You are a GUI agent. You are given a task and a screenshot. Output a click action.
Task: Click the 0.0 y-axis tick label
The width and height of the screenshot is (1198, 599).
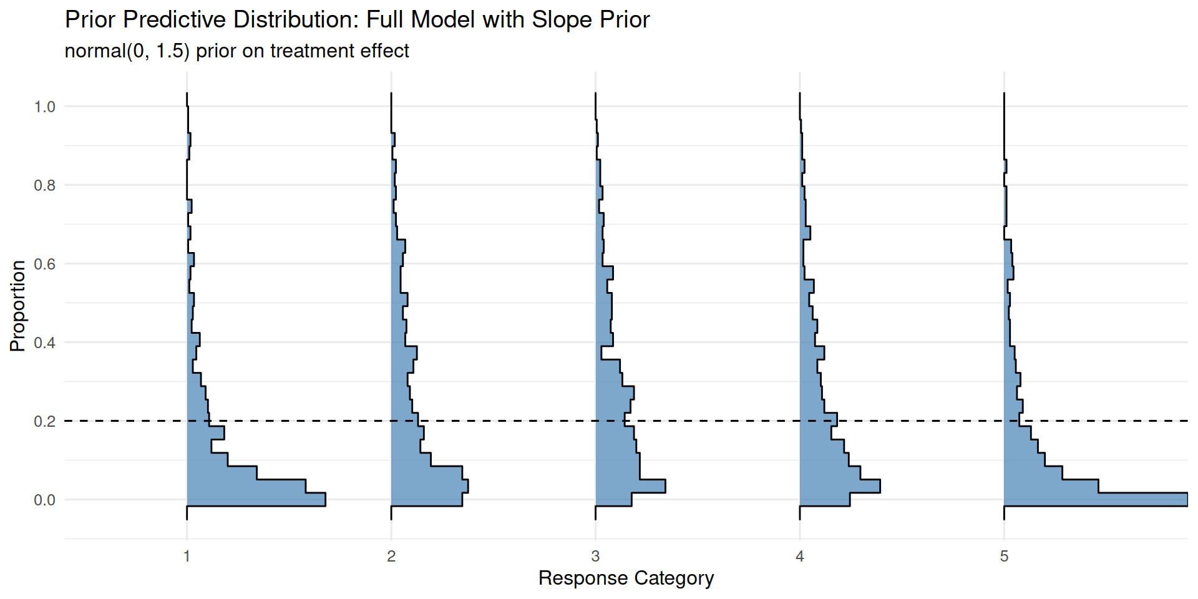(x=45, y=500)
